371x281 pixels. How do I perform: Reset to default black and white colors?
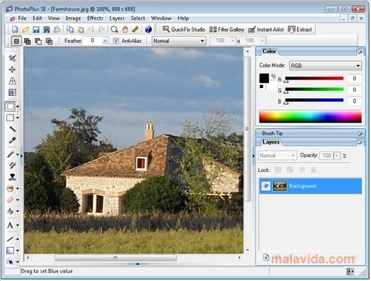point(261,87)
